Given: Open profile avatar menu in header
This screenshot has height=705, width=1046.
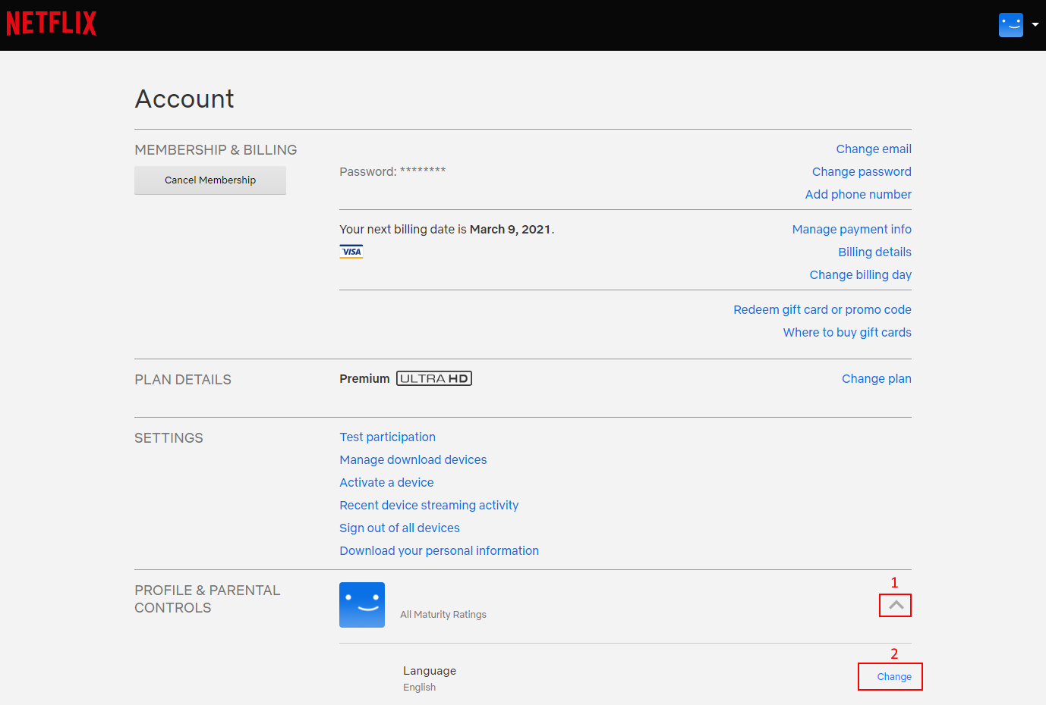Looking at the screenshot, I should (x=1010, y=25).
